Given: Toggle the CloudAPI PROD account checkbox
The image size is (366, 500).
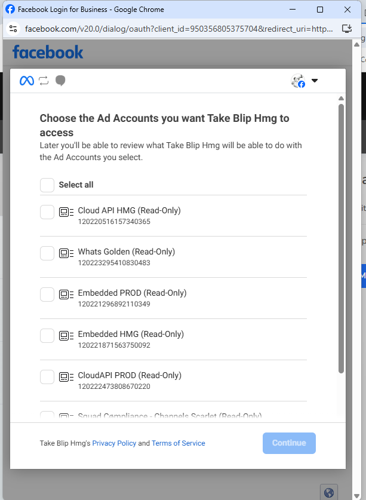Looking at the screenshot, I should 47,377.
